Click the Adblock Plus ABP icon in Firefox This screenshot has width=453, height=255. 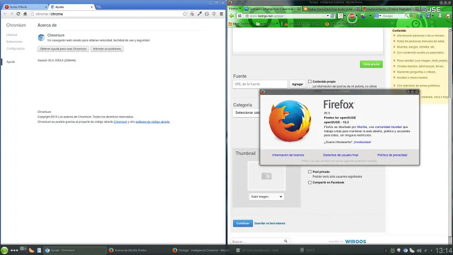coord(352,16)
